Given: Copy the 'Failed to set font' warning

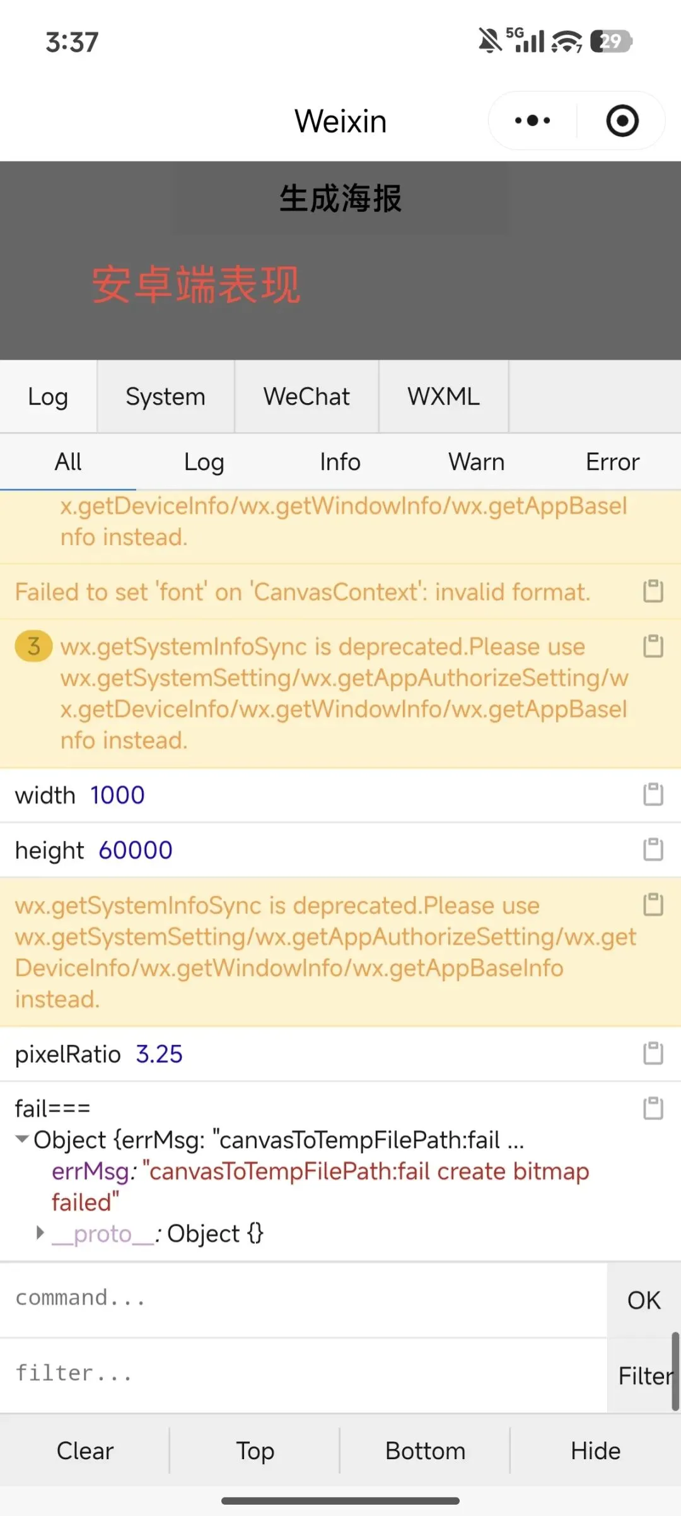Looking at the screenshot, I should [x=653, y=591].
